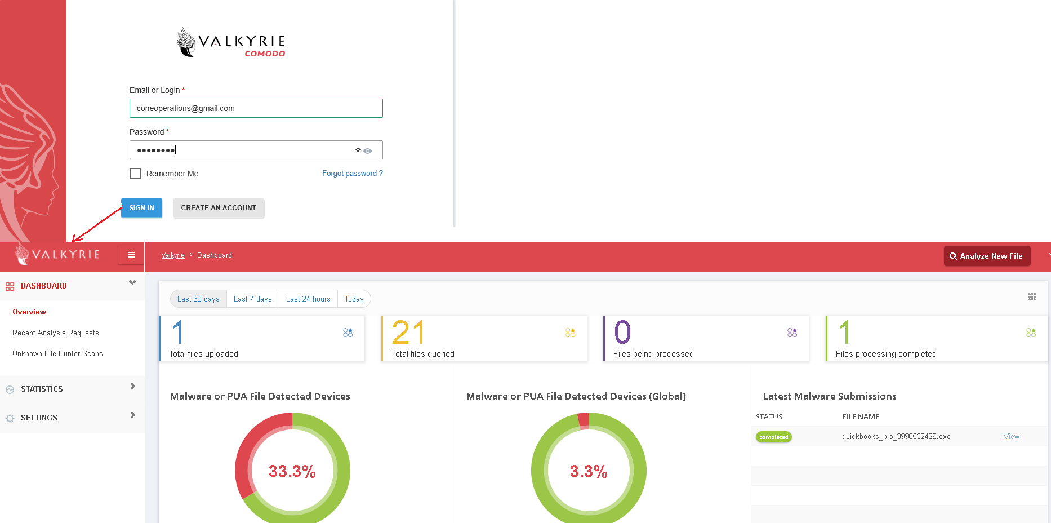This screenshot has height=523, width=1051.
Task: Click Files processing completed count
Action: [x=844, y=332]
